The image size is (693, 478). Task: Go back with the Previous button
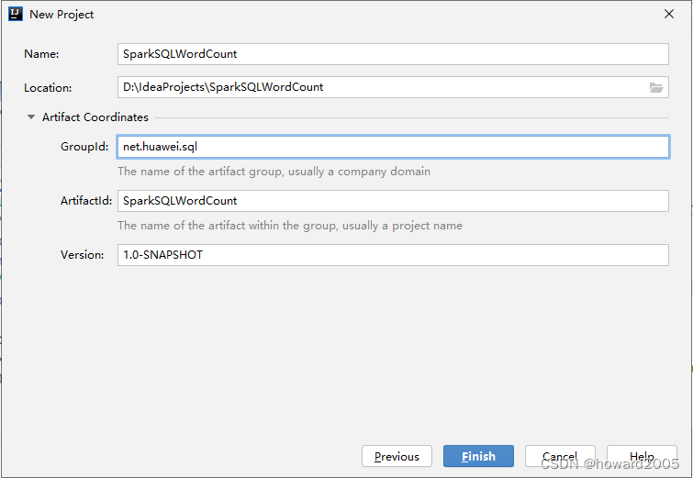coord(397,456)
